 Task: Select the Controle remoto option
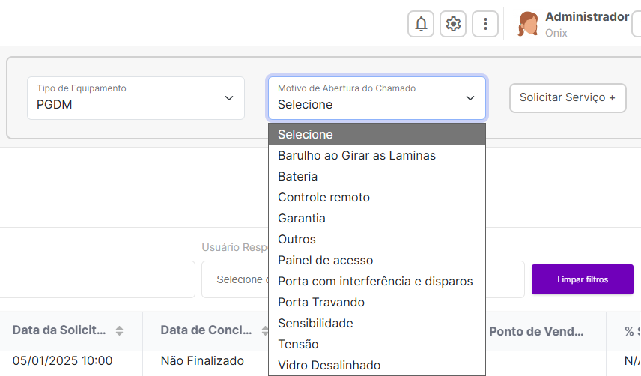click(377, 197)
